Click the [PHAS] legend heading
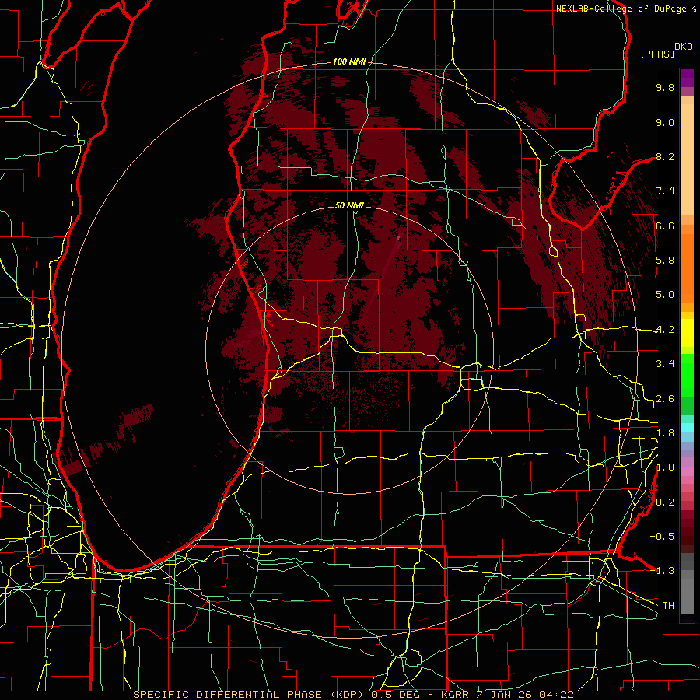 point(657,54)
